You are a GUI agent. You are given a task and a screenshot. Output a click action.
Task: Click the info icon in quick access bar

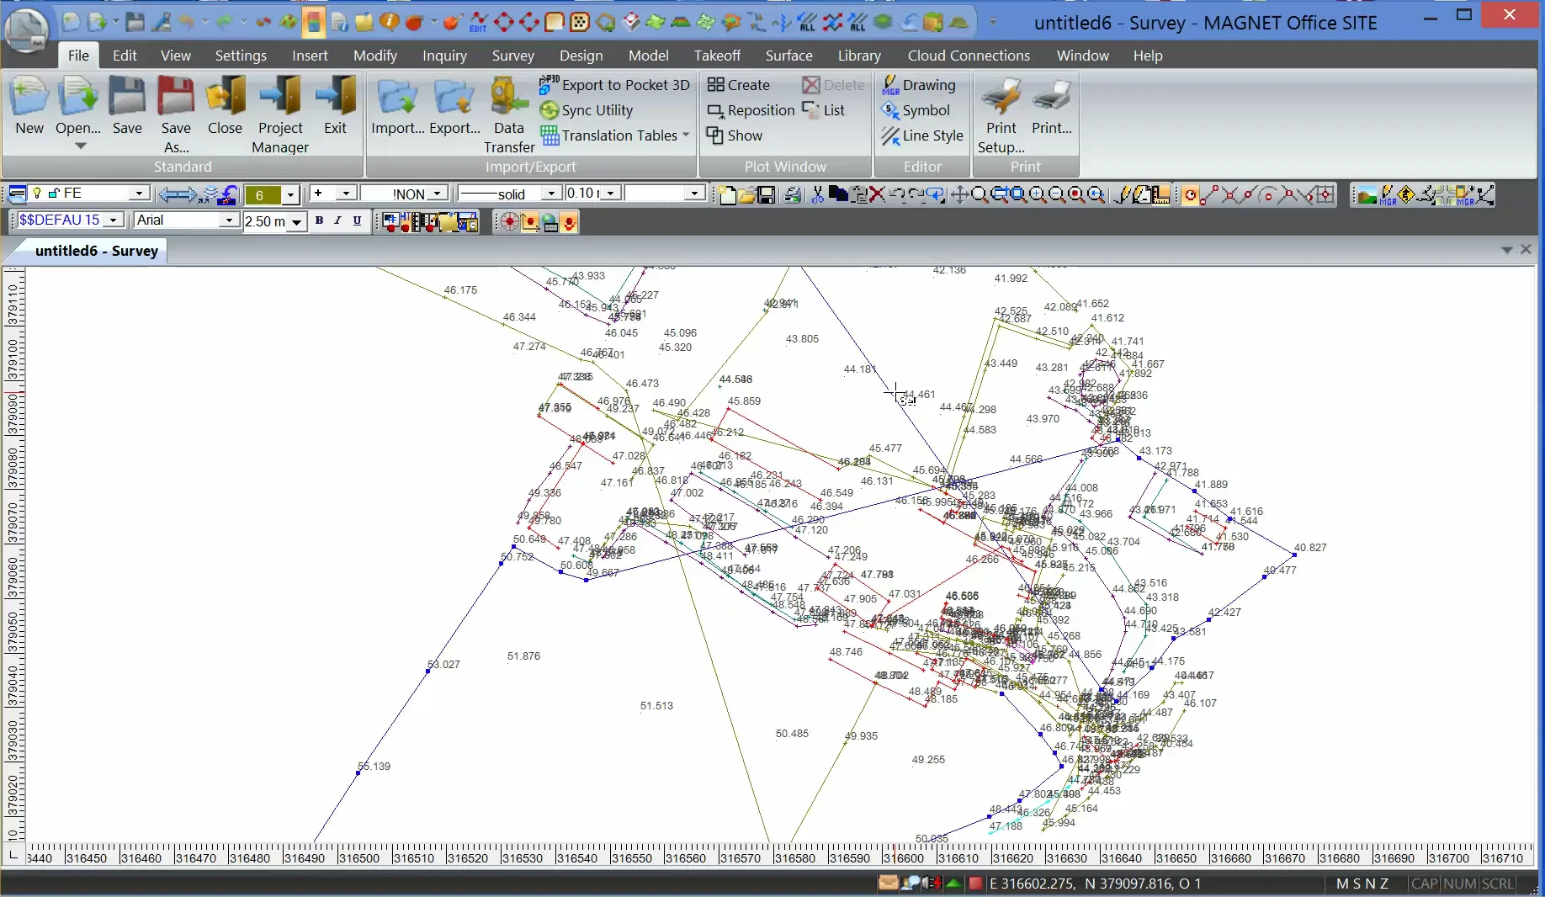tap(389, 22)
